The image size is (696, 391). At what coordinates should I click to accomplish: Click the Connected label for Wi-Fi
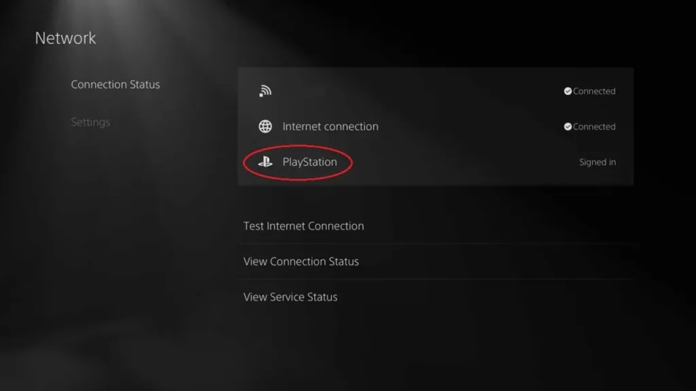click(593, 91)
